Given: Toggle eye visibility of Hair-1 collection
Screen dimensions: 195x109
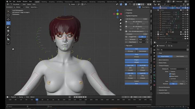Looking at the screenshot, I should tap(183, 34).
